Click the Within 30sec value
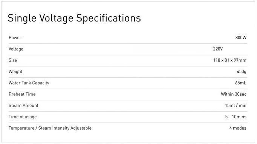This screenshot has width=257, height=144. pyautogui.click(x=233, y=94)
